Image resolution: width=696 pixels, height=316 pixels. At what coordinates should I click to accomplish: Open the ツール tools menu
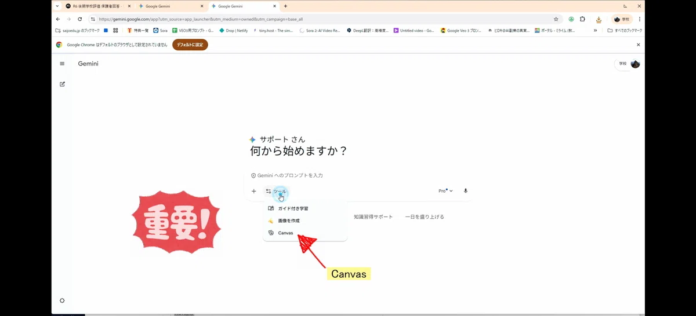tap(275, 191)
